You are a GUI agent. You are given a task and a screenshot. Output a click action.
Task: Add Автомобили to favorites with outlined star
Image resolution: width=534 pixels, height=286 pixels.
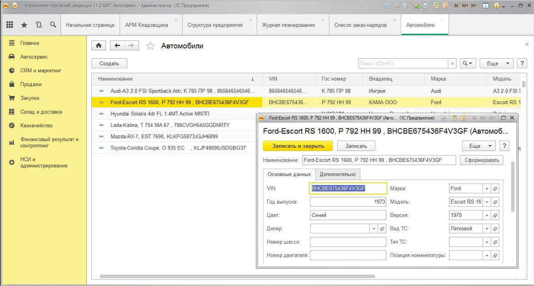coord(150,46)
